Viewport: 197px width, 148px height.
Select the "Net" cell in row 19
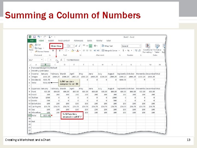(36, 121)
